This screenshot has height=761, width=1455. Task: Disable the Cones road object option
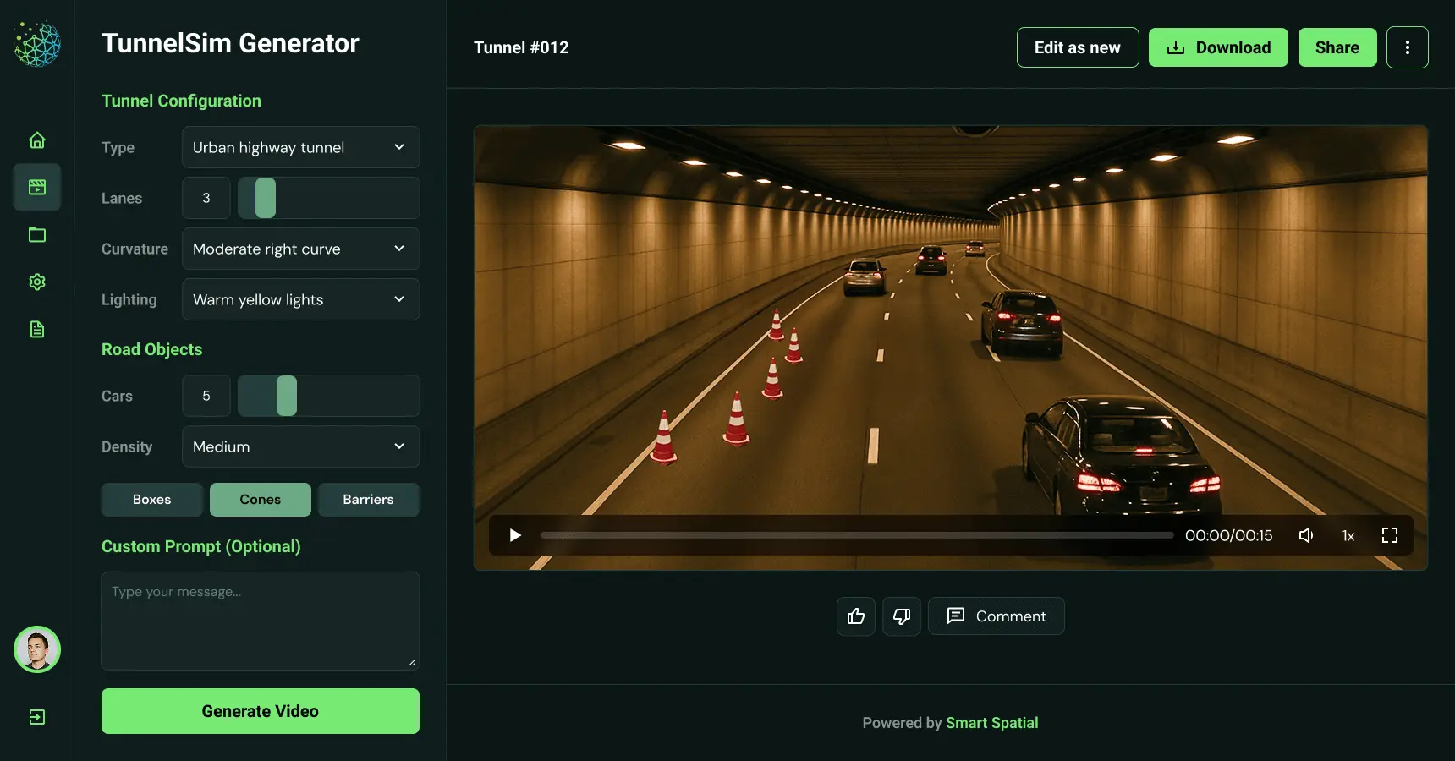260,500
